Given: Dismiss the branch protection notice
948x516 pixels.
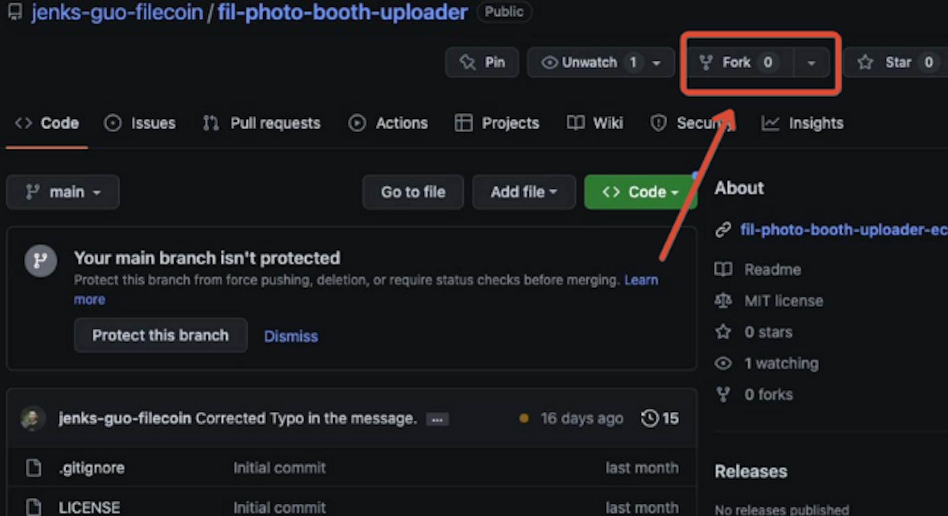Looking at the screenshot, I should 291,336.
